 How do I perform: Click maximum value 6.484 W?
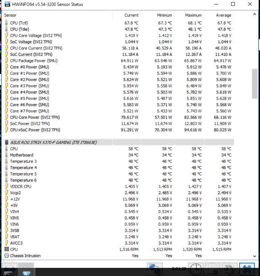pyautogui.click(x=194, y=86)
